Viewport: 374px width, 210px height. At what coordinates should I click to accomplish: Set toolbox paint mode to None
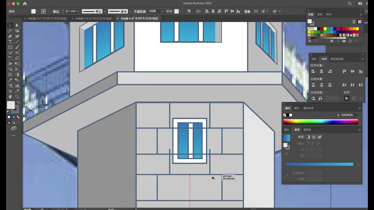18,117
